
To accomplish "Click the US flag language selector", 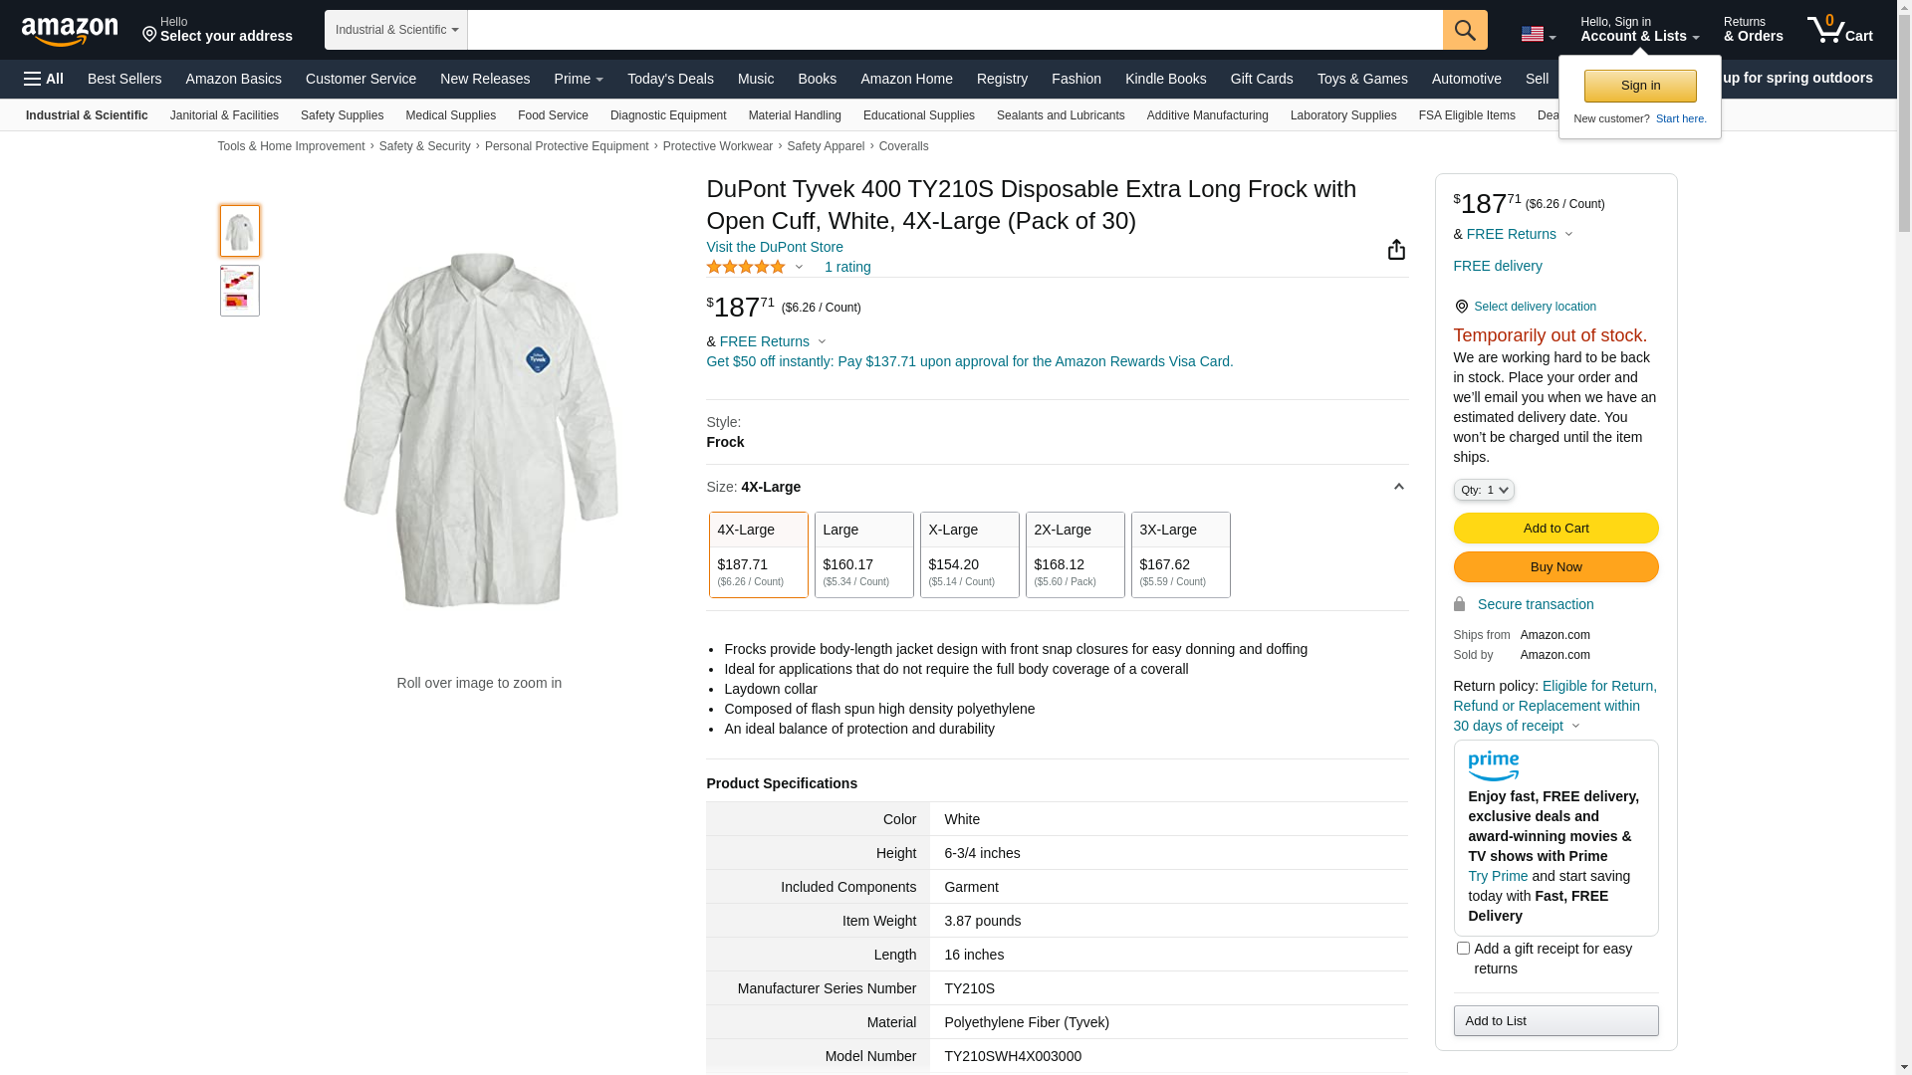I will click(x=1537, y=35).
